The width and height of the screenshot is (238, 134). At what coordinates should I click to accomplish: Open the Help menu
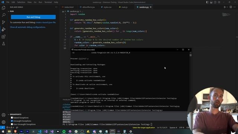point(56,2)
